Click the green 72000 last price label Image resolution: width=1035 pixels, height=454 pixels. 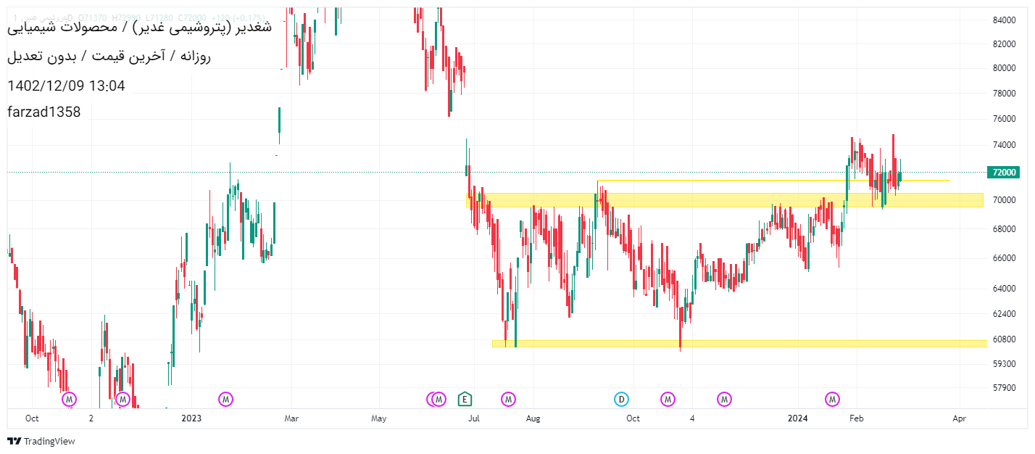(1003, 173)
